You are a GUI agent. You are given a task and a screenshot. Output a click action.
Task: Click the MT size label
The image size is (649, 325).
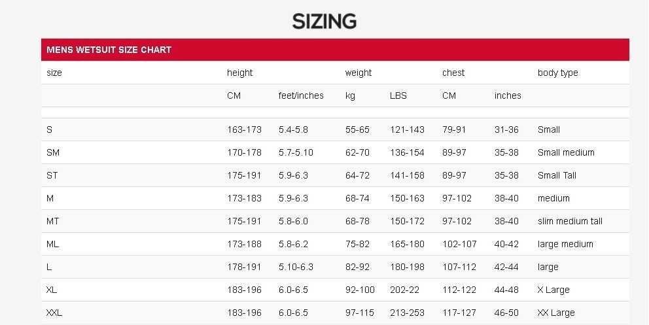point(53,221)
